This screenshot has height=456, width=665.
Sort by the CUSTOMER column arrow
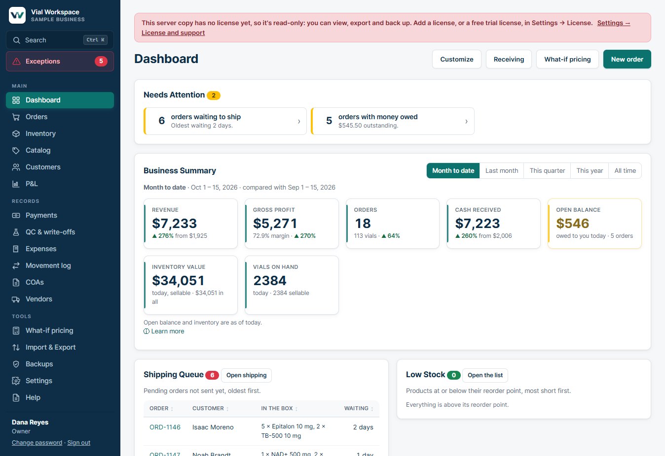click(x=227, y=409)
